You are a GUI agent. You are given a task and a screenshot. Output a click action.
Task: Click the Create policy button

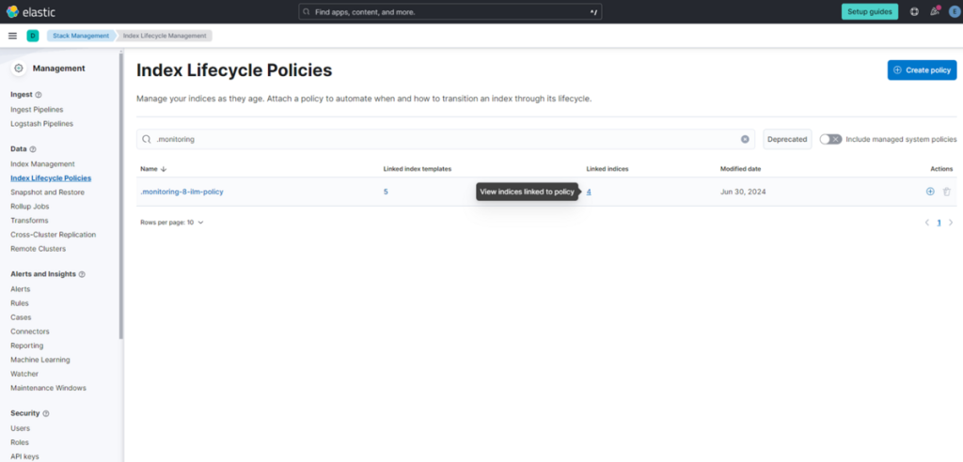coord(922,69)
